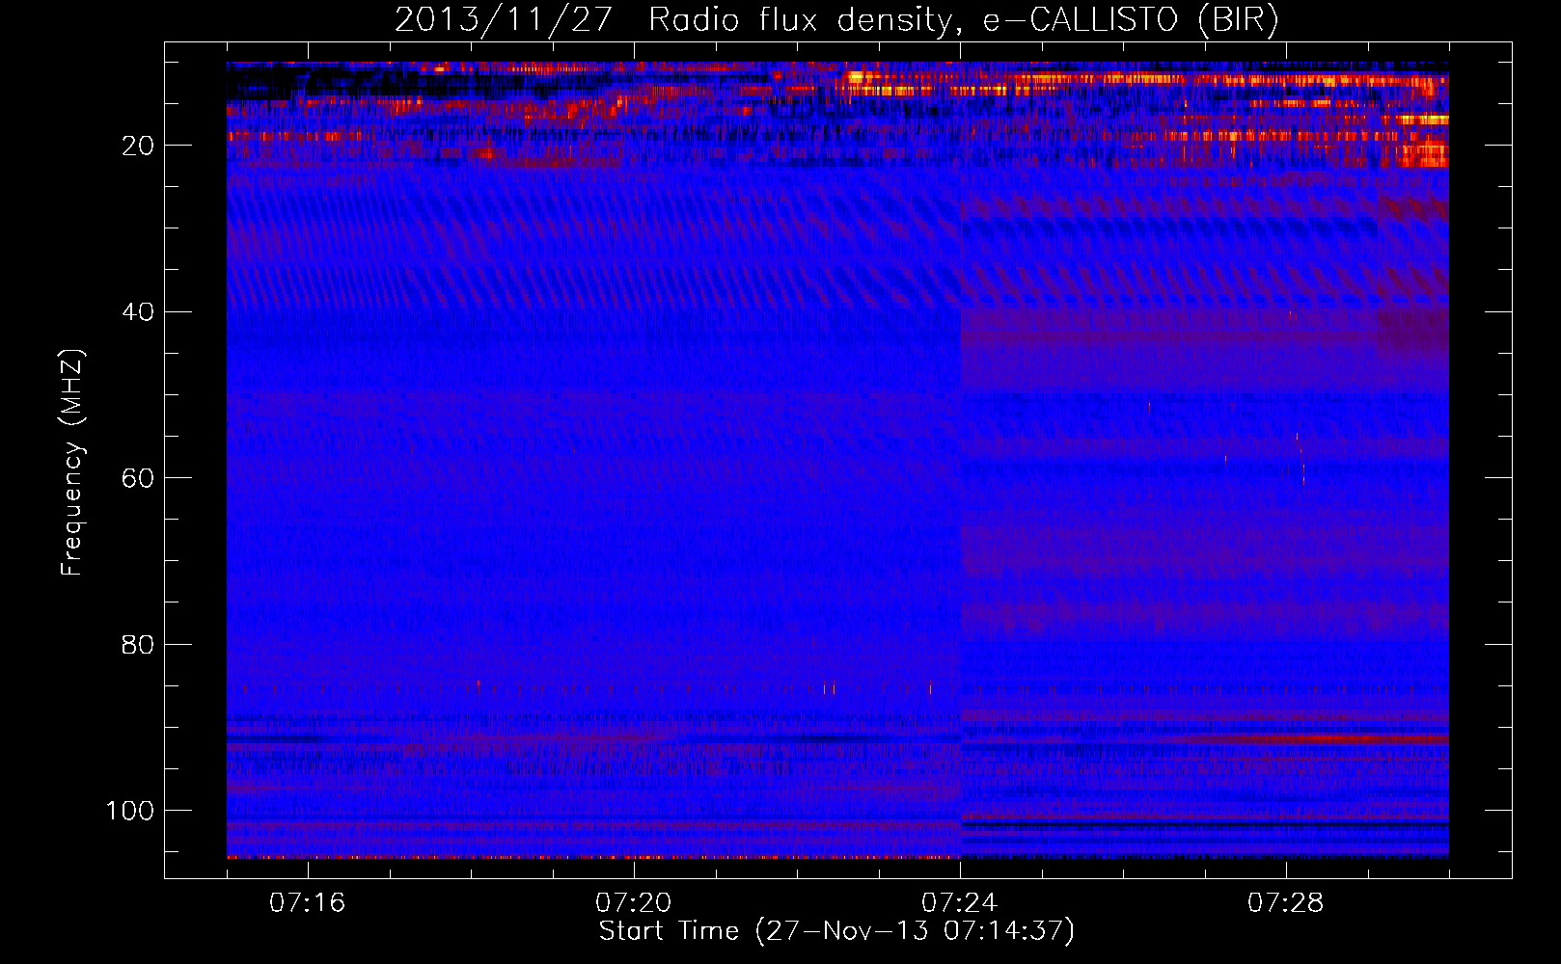Image resolution: width=1561 pixels, height=964 pixels.
Task: Click the 07:20 time tick label
Action: 634,903
